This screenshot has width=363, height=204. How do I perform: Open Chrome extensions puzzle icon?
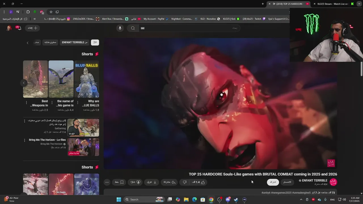click(28, 12)
